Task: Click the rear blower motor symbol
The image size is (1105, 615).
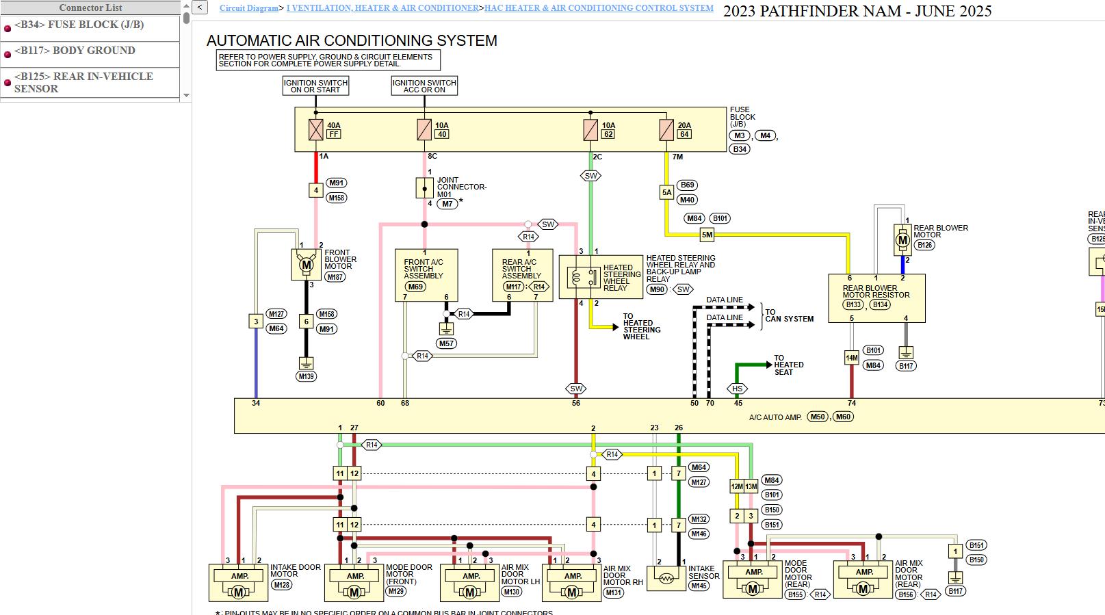Action: pyautogui.click(x=902, y=240)
